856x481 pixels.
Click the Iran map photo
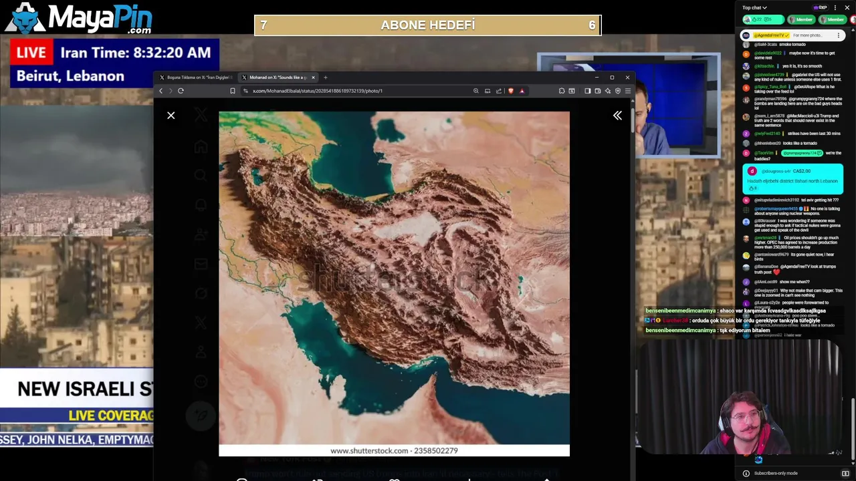394,284
